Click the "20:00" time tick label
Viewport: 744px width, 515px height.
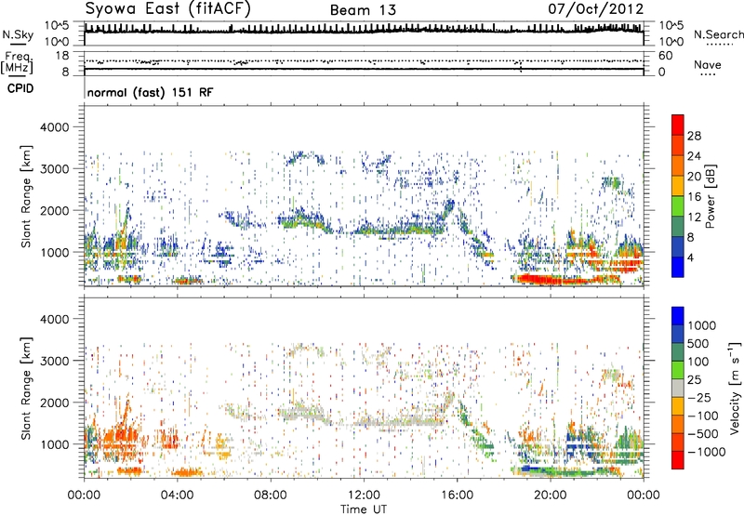(x=550, y=495)
